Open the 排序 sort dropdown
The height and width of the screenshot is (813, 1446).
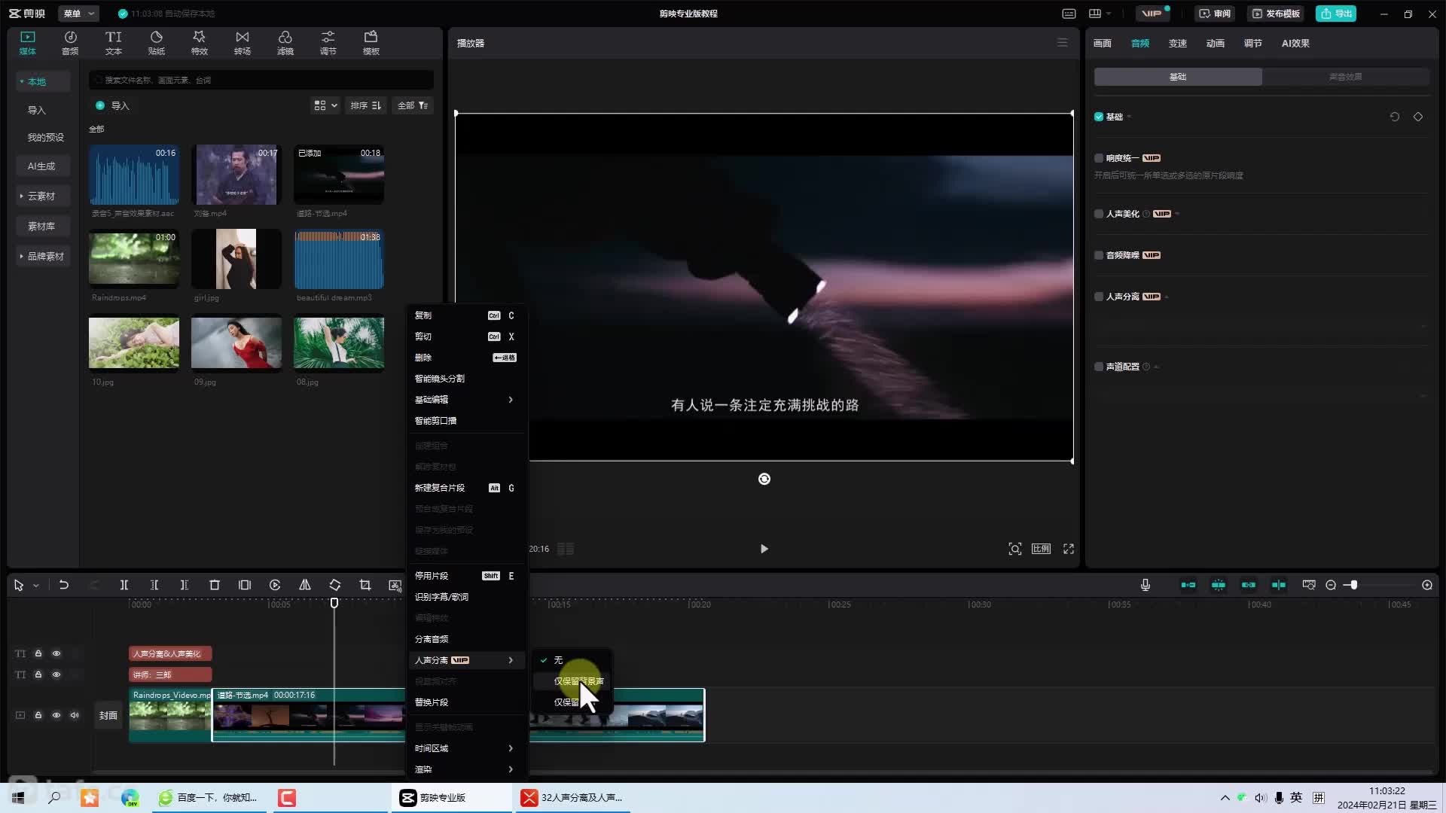pyautogui.click(x=365, y=105)
